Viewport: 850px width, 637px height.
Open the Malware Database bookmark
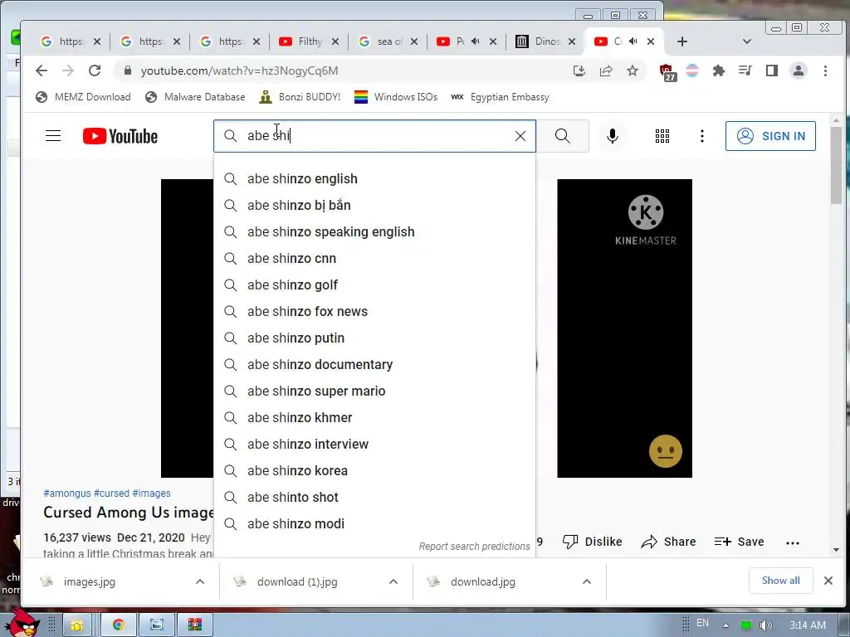point(195,97)
